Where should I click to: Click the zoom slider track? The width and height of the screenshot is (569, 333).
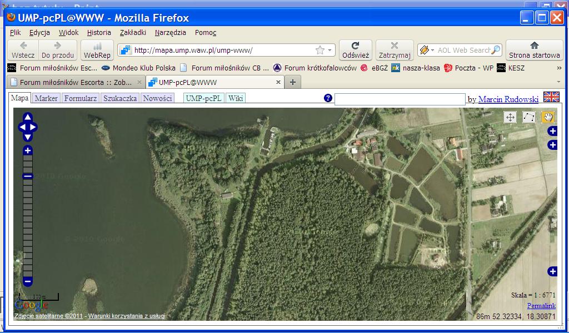point(28,222)
